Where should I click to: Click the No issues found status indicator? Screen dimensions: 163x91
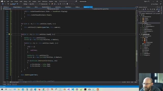(14, 82)
